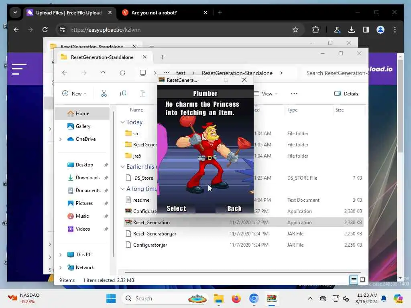Select Home in navigation pane
The width and height of the screenshot is (411, 308).
click(82, 113)
